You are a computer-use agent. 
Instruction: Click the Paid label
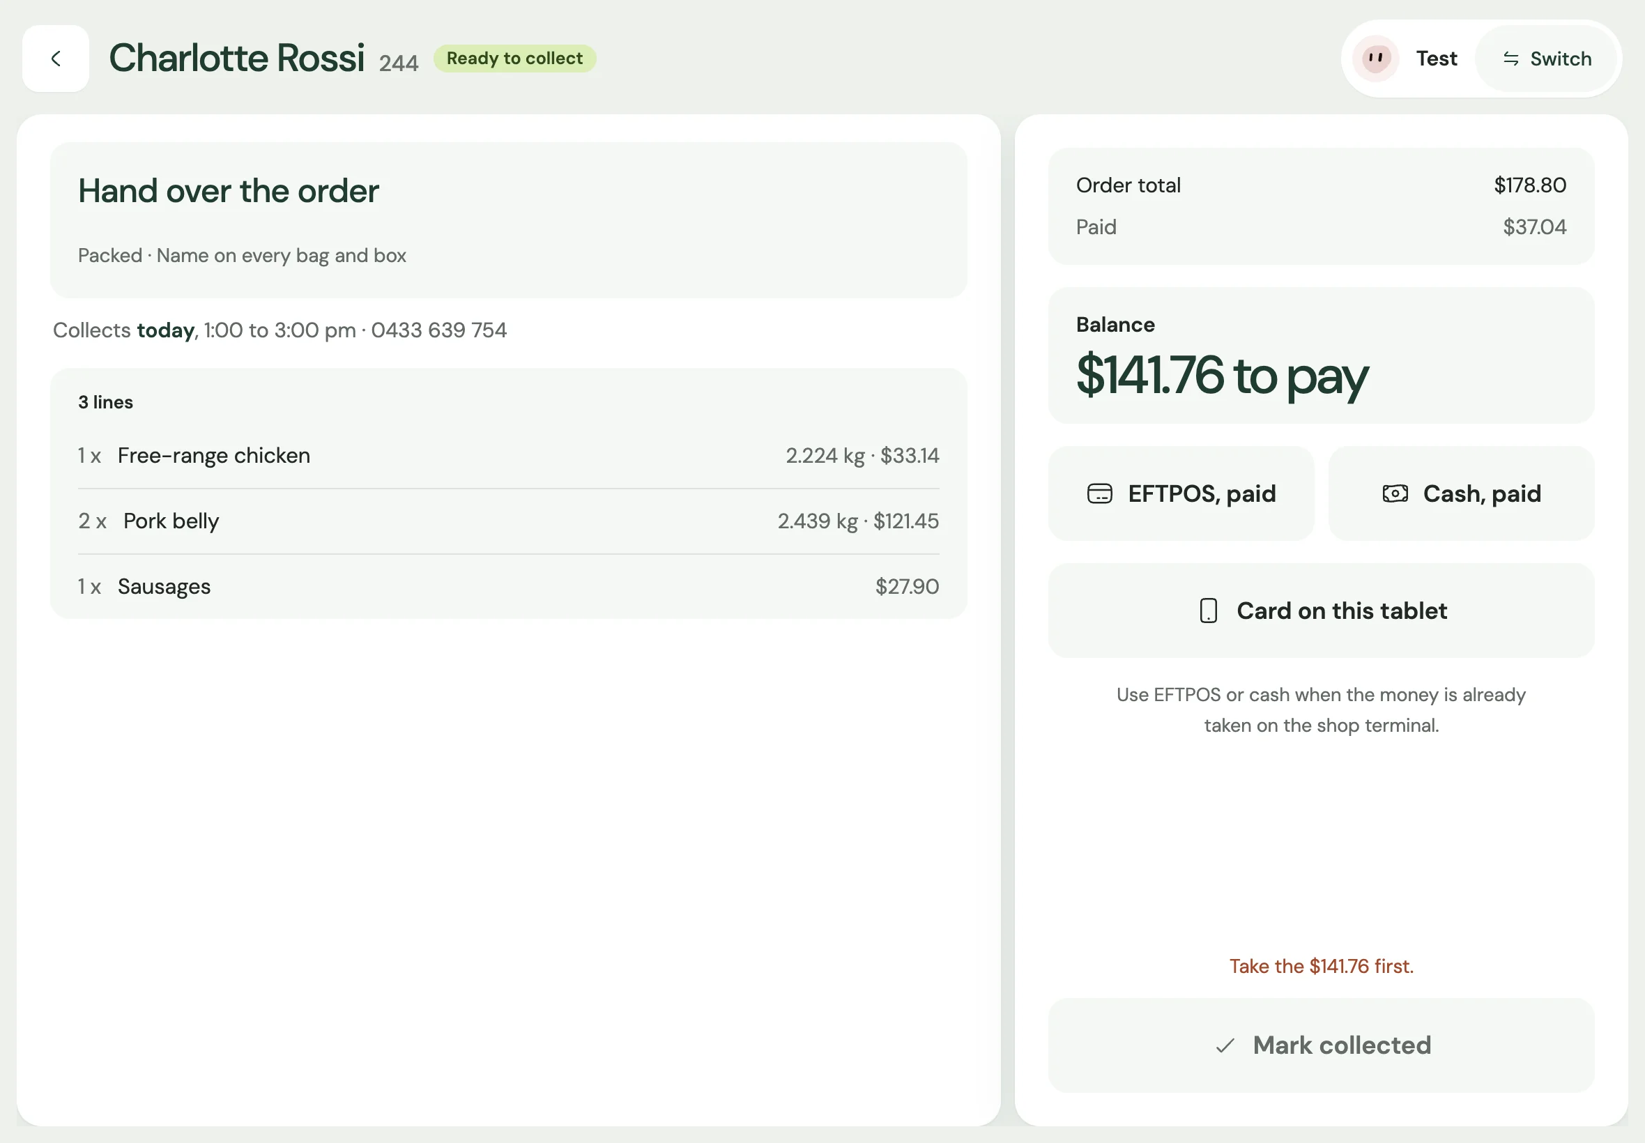tap(1096, 227)
